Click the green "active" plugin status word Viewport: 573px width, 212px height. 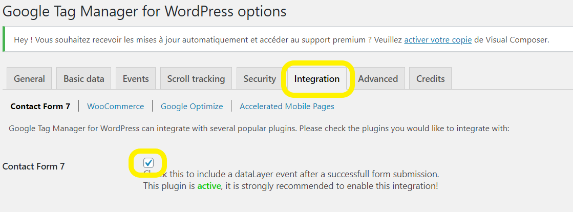click(x=209, y=186)
